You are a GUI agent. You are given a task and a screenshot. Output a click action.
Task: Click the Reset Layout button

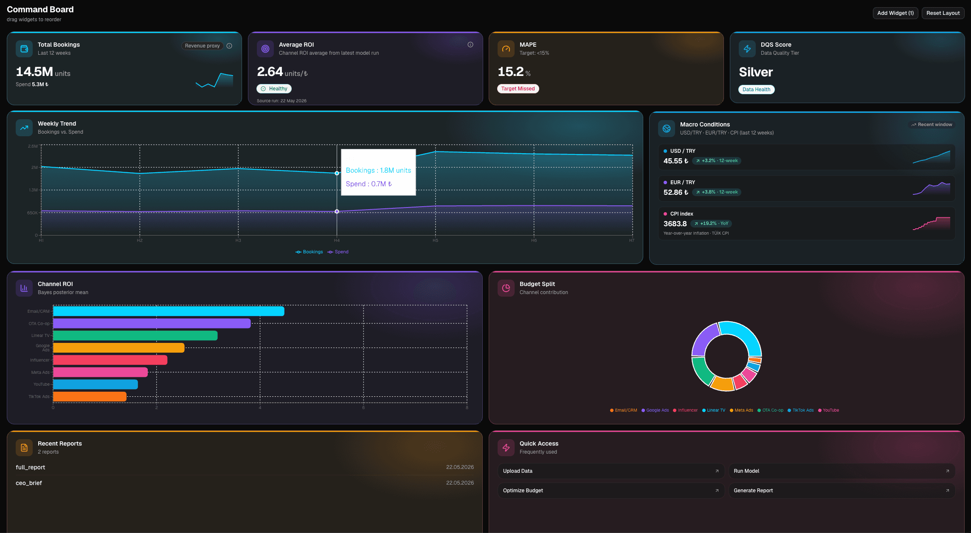pyautogui.click(x=943, y=13)
